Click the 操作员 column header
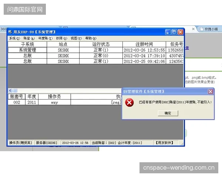Image resolution: width=222 pixels, height=177 pixels. [54, 97]
